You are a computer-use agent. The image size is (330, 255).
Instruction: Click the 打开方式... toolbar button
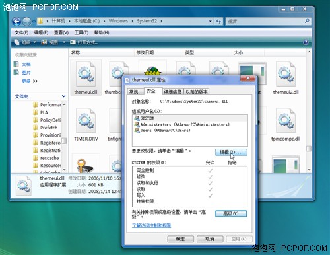(x=84, y=42)
